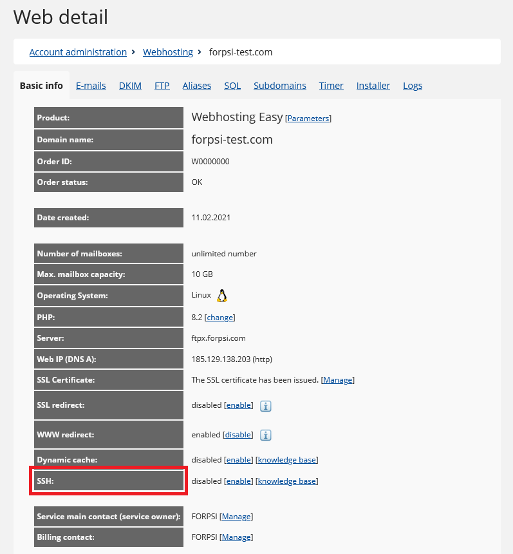
Task: Open the Installer tab
Action: click(373, 86)
